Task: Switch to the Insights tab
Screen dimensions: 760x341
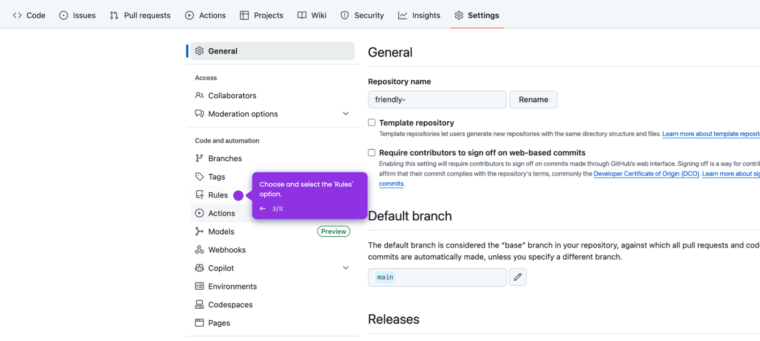Action: point(419,15)
